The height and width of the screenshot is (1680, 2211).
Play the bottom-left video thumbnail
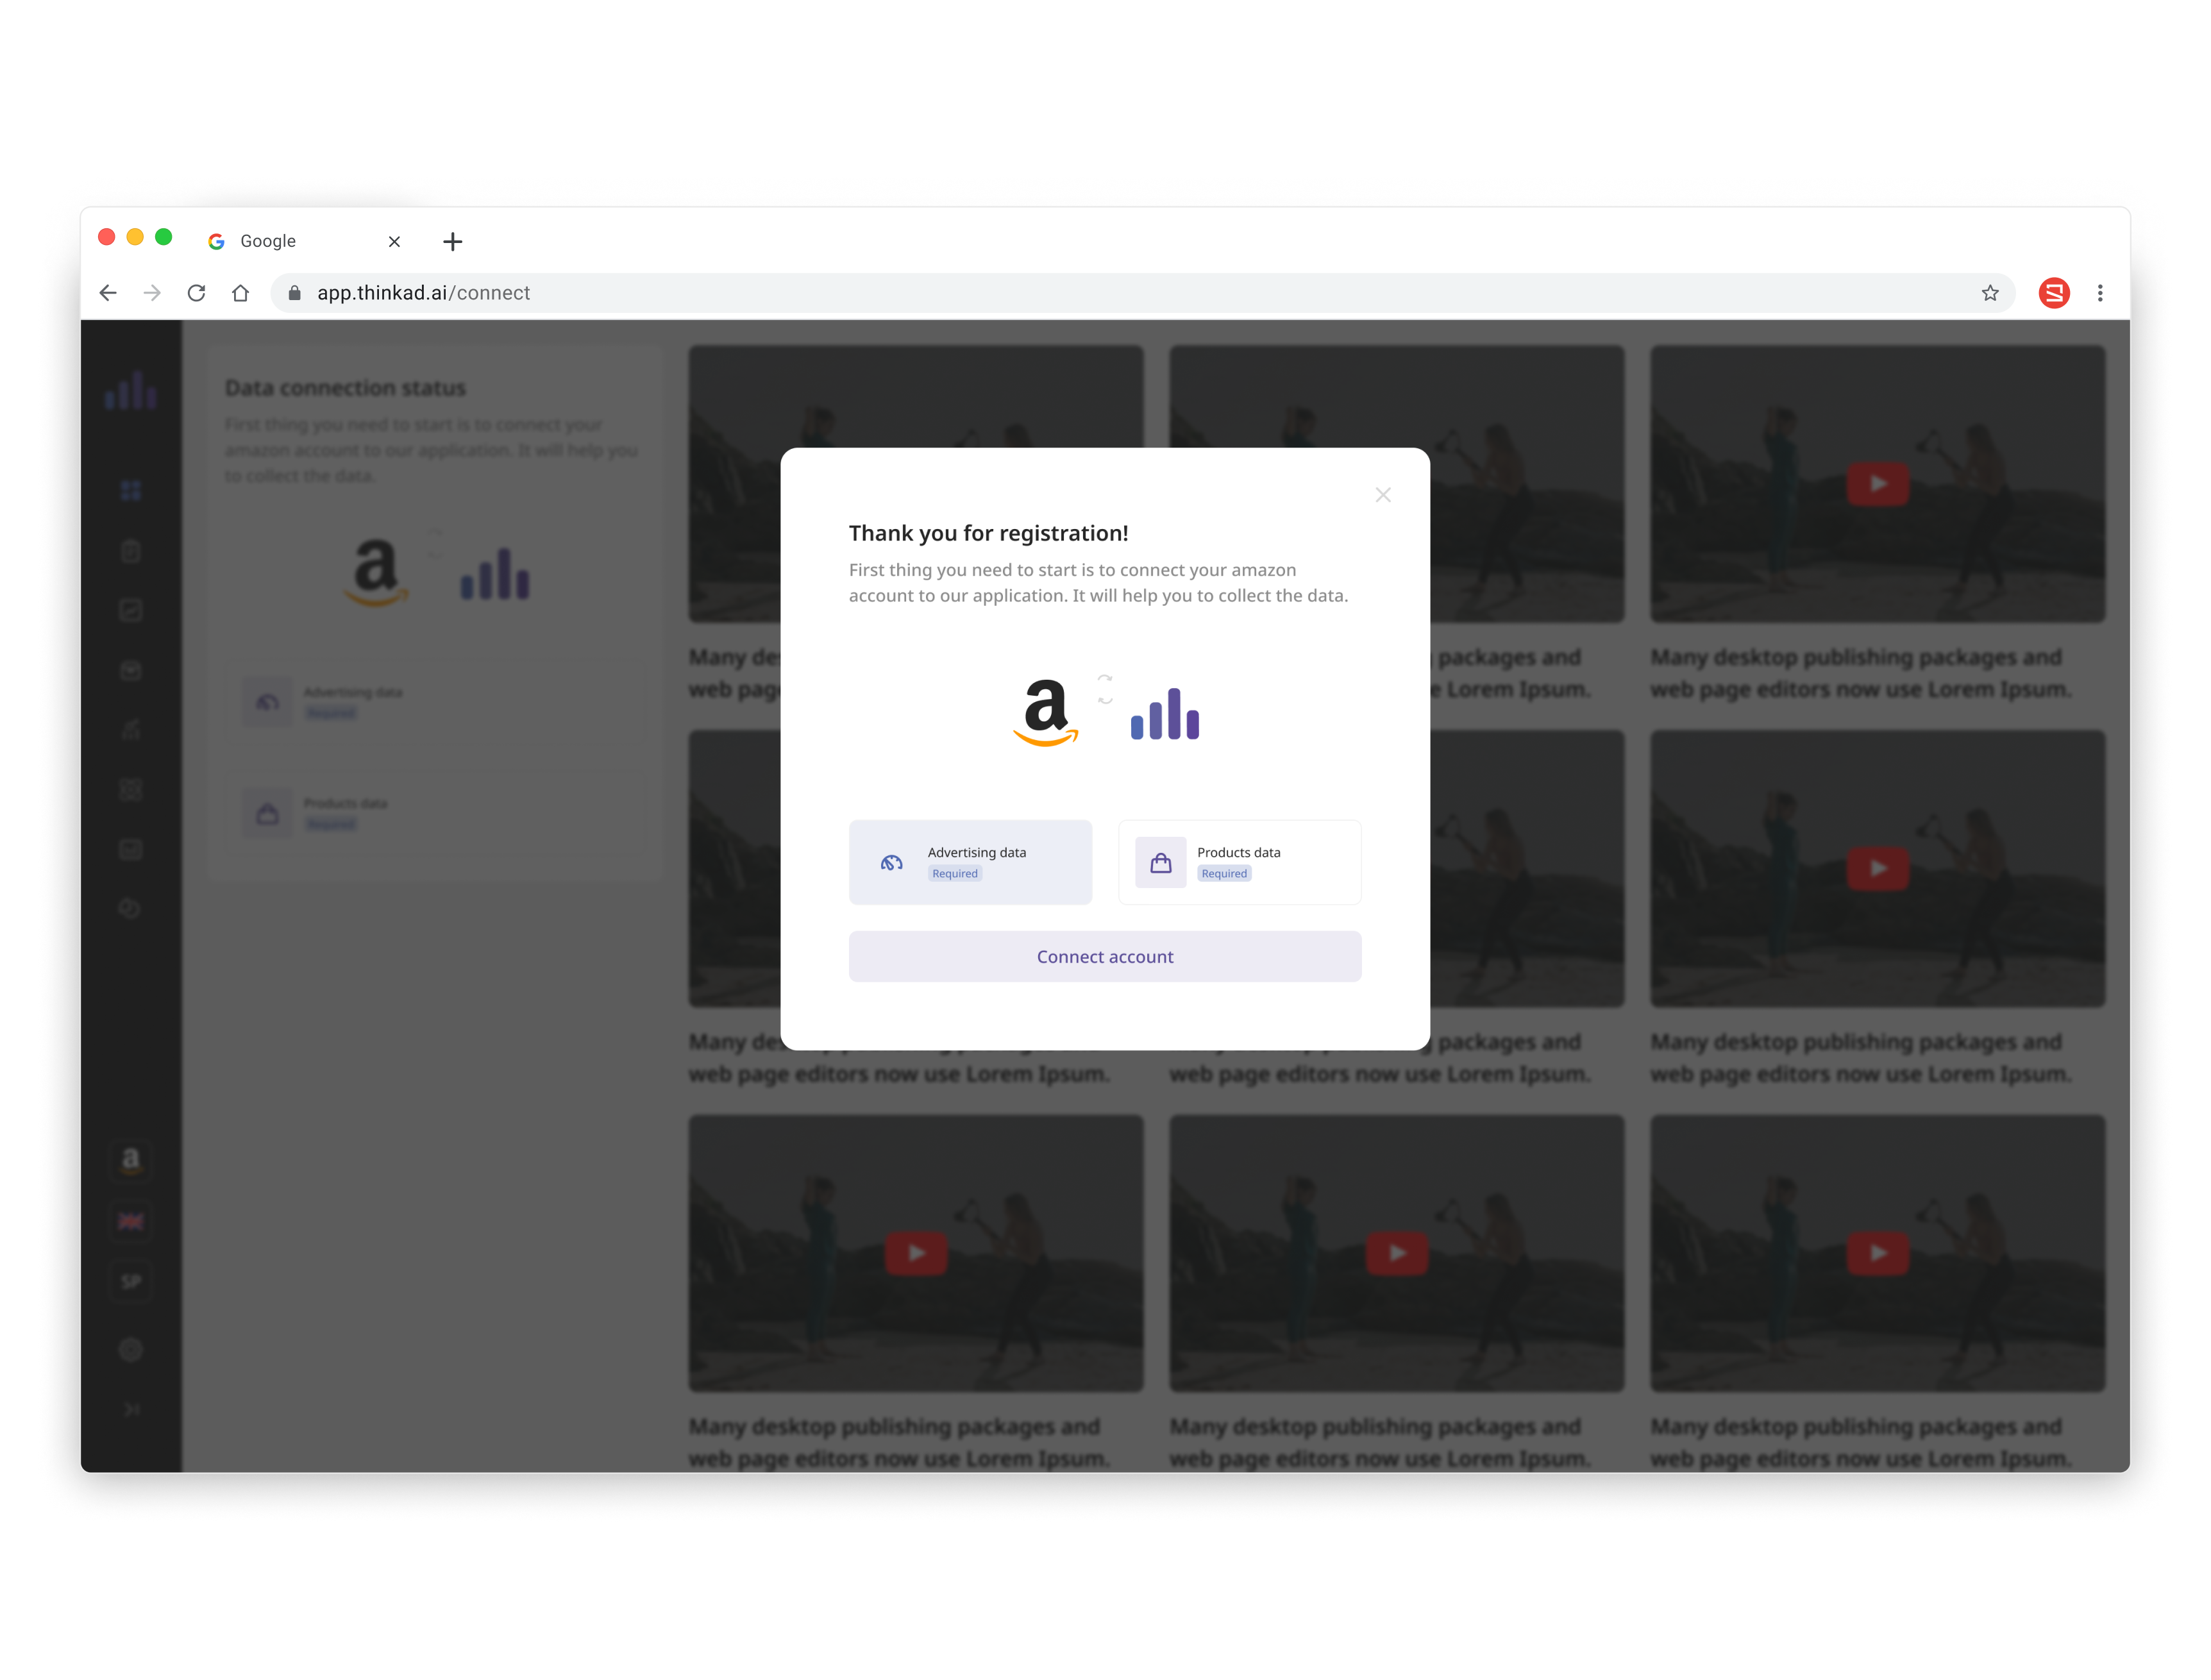(x=915, y=1253)
